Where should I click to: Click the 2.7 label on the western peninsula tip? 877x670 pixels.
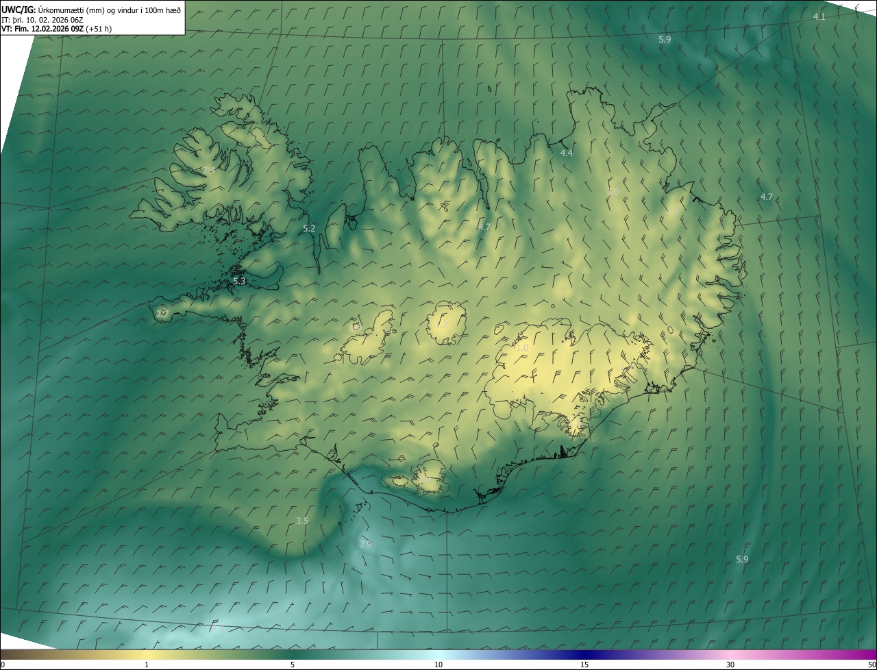coord(162,314)
